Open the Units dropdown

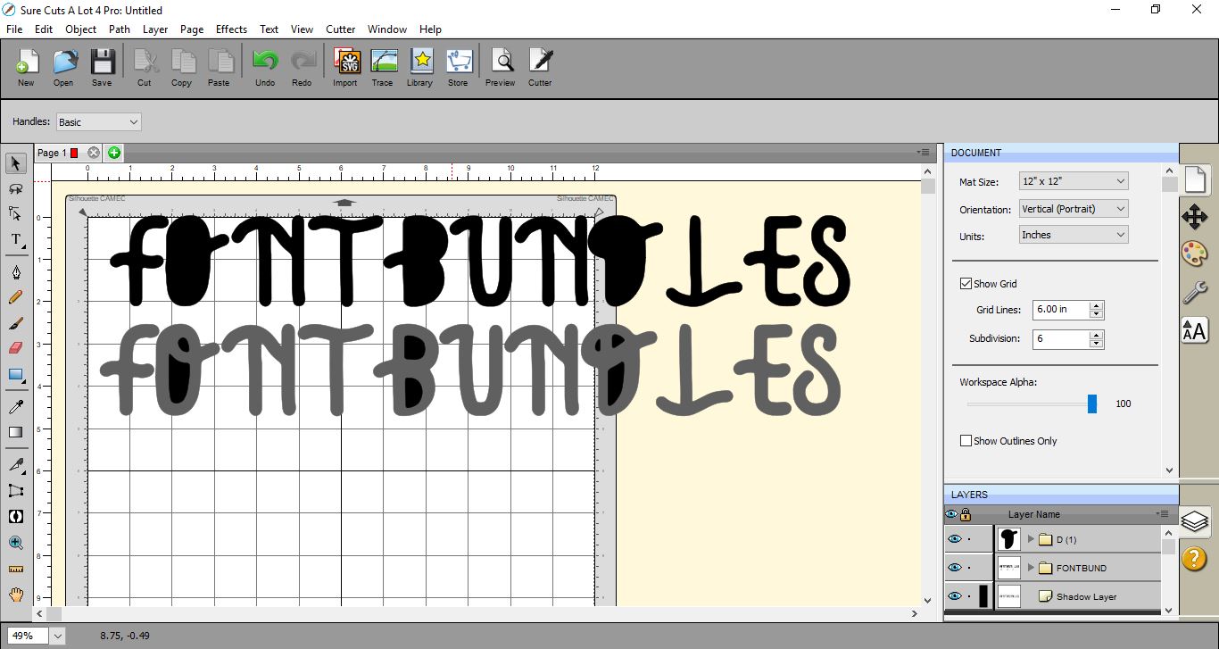[x=1074, y=235]
